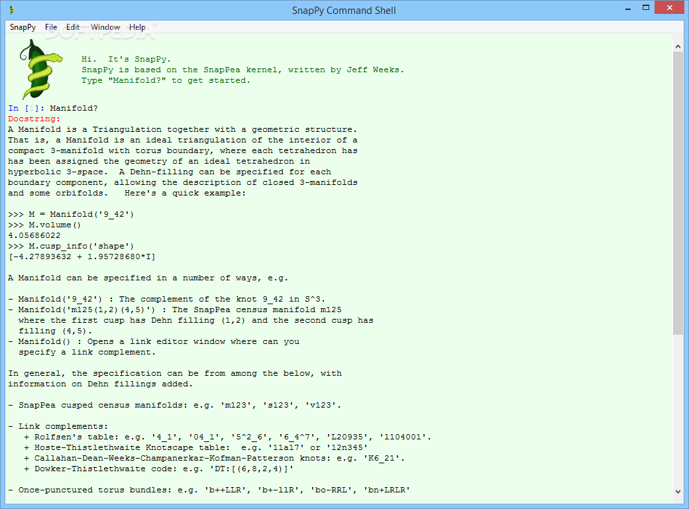Screen dimensions: 689x509
Task: Click the '[-4.27893632 + 1.95728680*I]' output
Action: pos(81,256)
